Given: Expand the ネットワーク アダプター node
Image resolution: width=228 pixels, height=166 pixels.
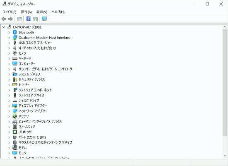Looking at the screenshot, I should pos(9,111).
